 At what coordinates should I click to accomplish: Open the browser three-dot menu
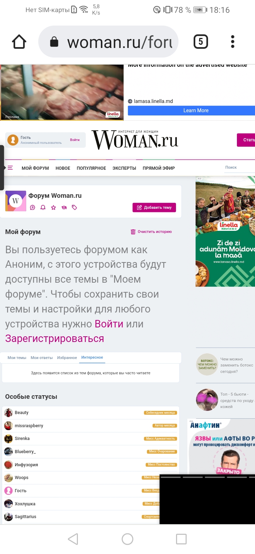click(233, 42)
